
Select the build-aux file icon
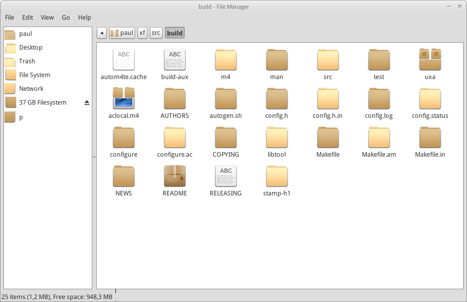pyautogui.click(x=175, y=60)
